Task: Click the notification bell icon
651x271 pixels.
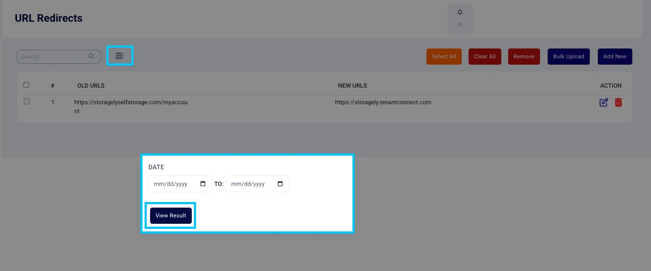Action: [460, 12]
